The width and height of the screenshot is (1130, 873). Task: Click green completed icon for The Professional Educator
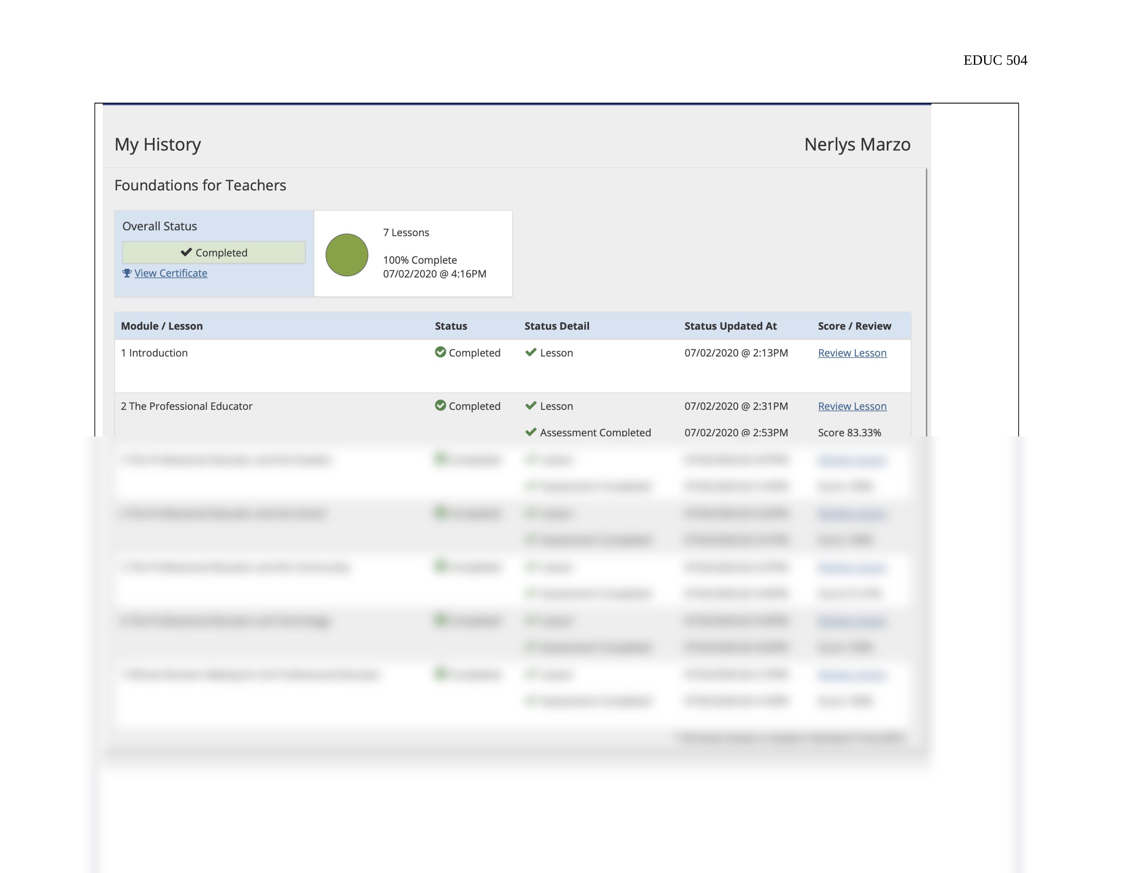[440, 405]
